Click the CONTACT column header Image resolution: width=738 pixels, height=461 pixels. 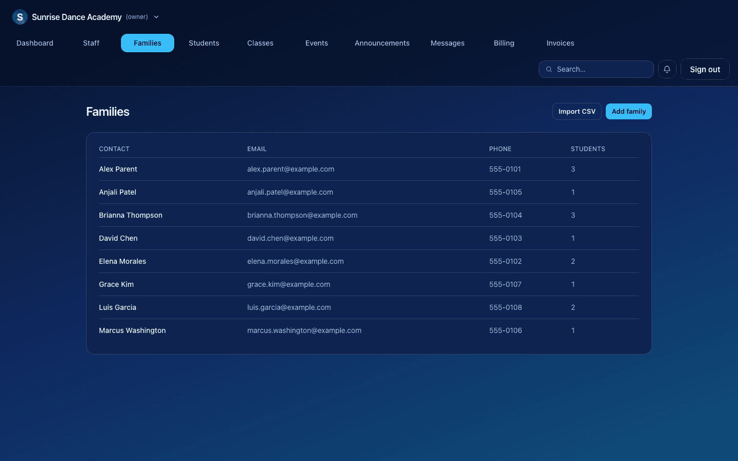tap(114, 149)
